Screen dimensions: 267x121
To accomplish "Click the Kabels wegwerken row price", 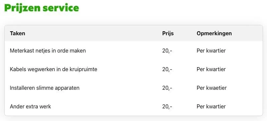I will coord(167,69).
